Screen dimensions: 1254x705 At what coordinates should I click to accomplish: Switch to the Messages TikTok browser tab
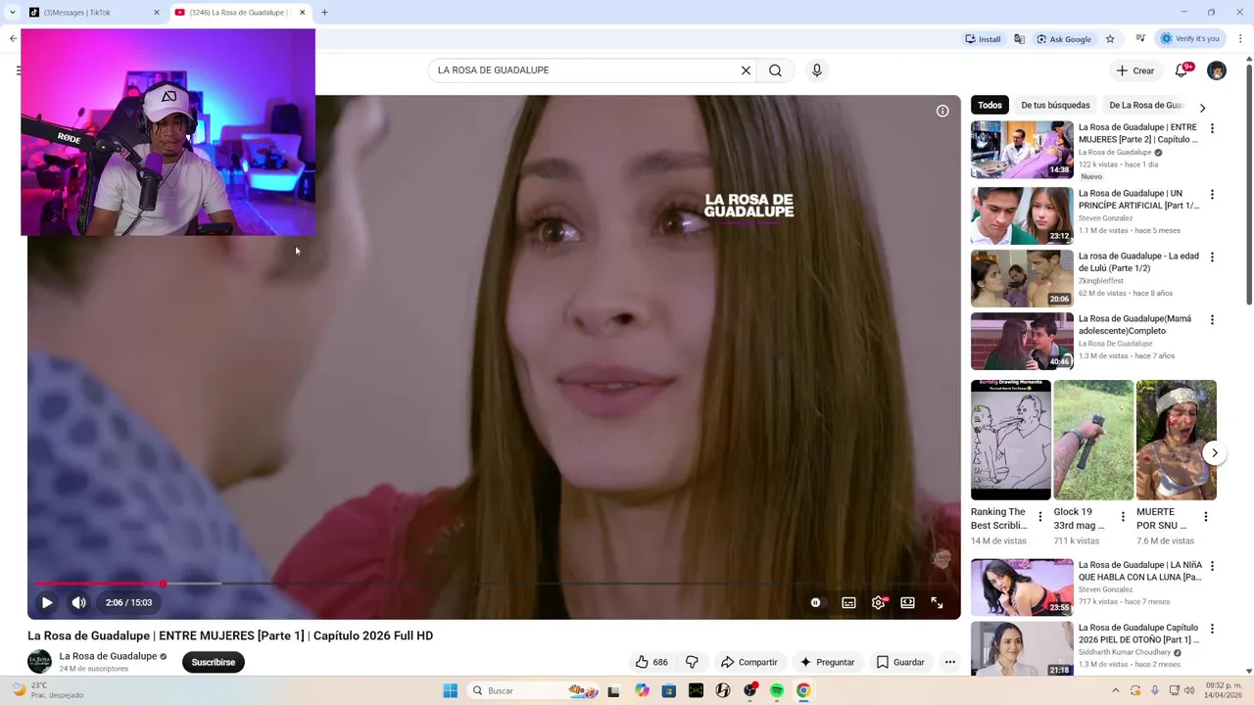[x=93, y=13]
